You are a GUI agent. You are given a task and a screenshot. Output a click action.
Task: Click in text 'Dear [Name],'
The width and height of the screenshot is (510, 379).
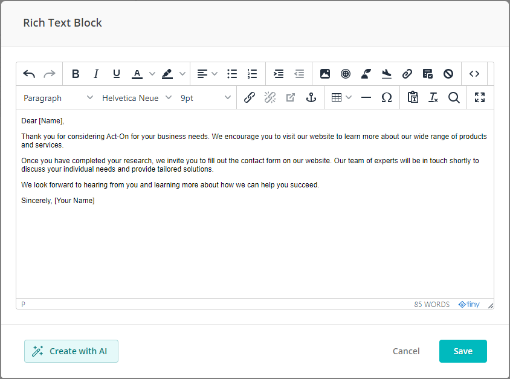pyautogui.click(x=43, y=121)
